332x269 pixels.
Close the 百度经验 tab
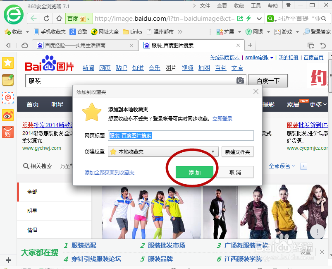click(131, 45)
